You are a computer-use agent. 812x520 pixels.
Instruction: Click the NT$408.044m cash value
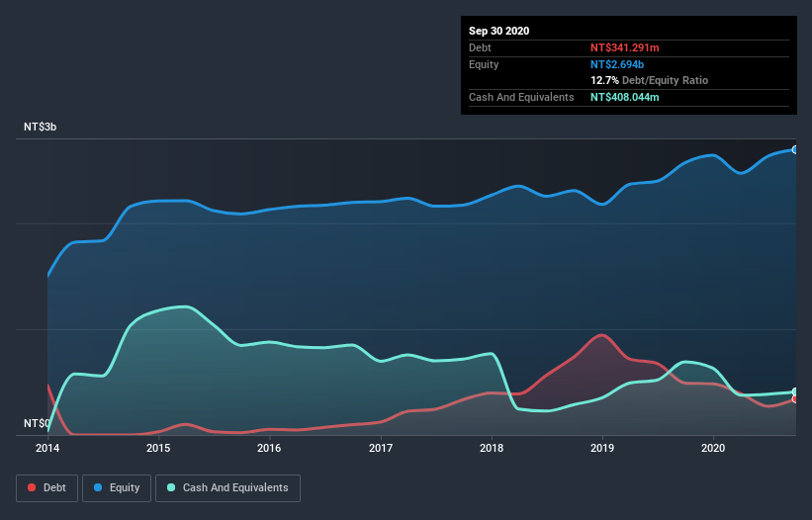(624, 97)
